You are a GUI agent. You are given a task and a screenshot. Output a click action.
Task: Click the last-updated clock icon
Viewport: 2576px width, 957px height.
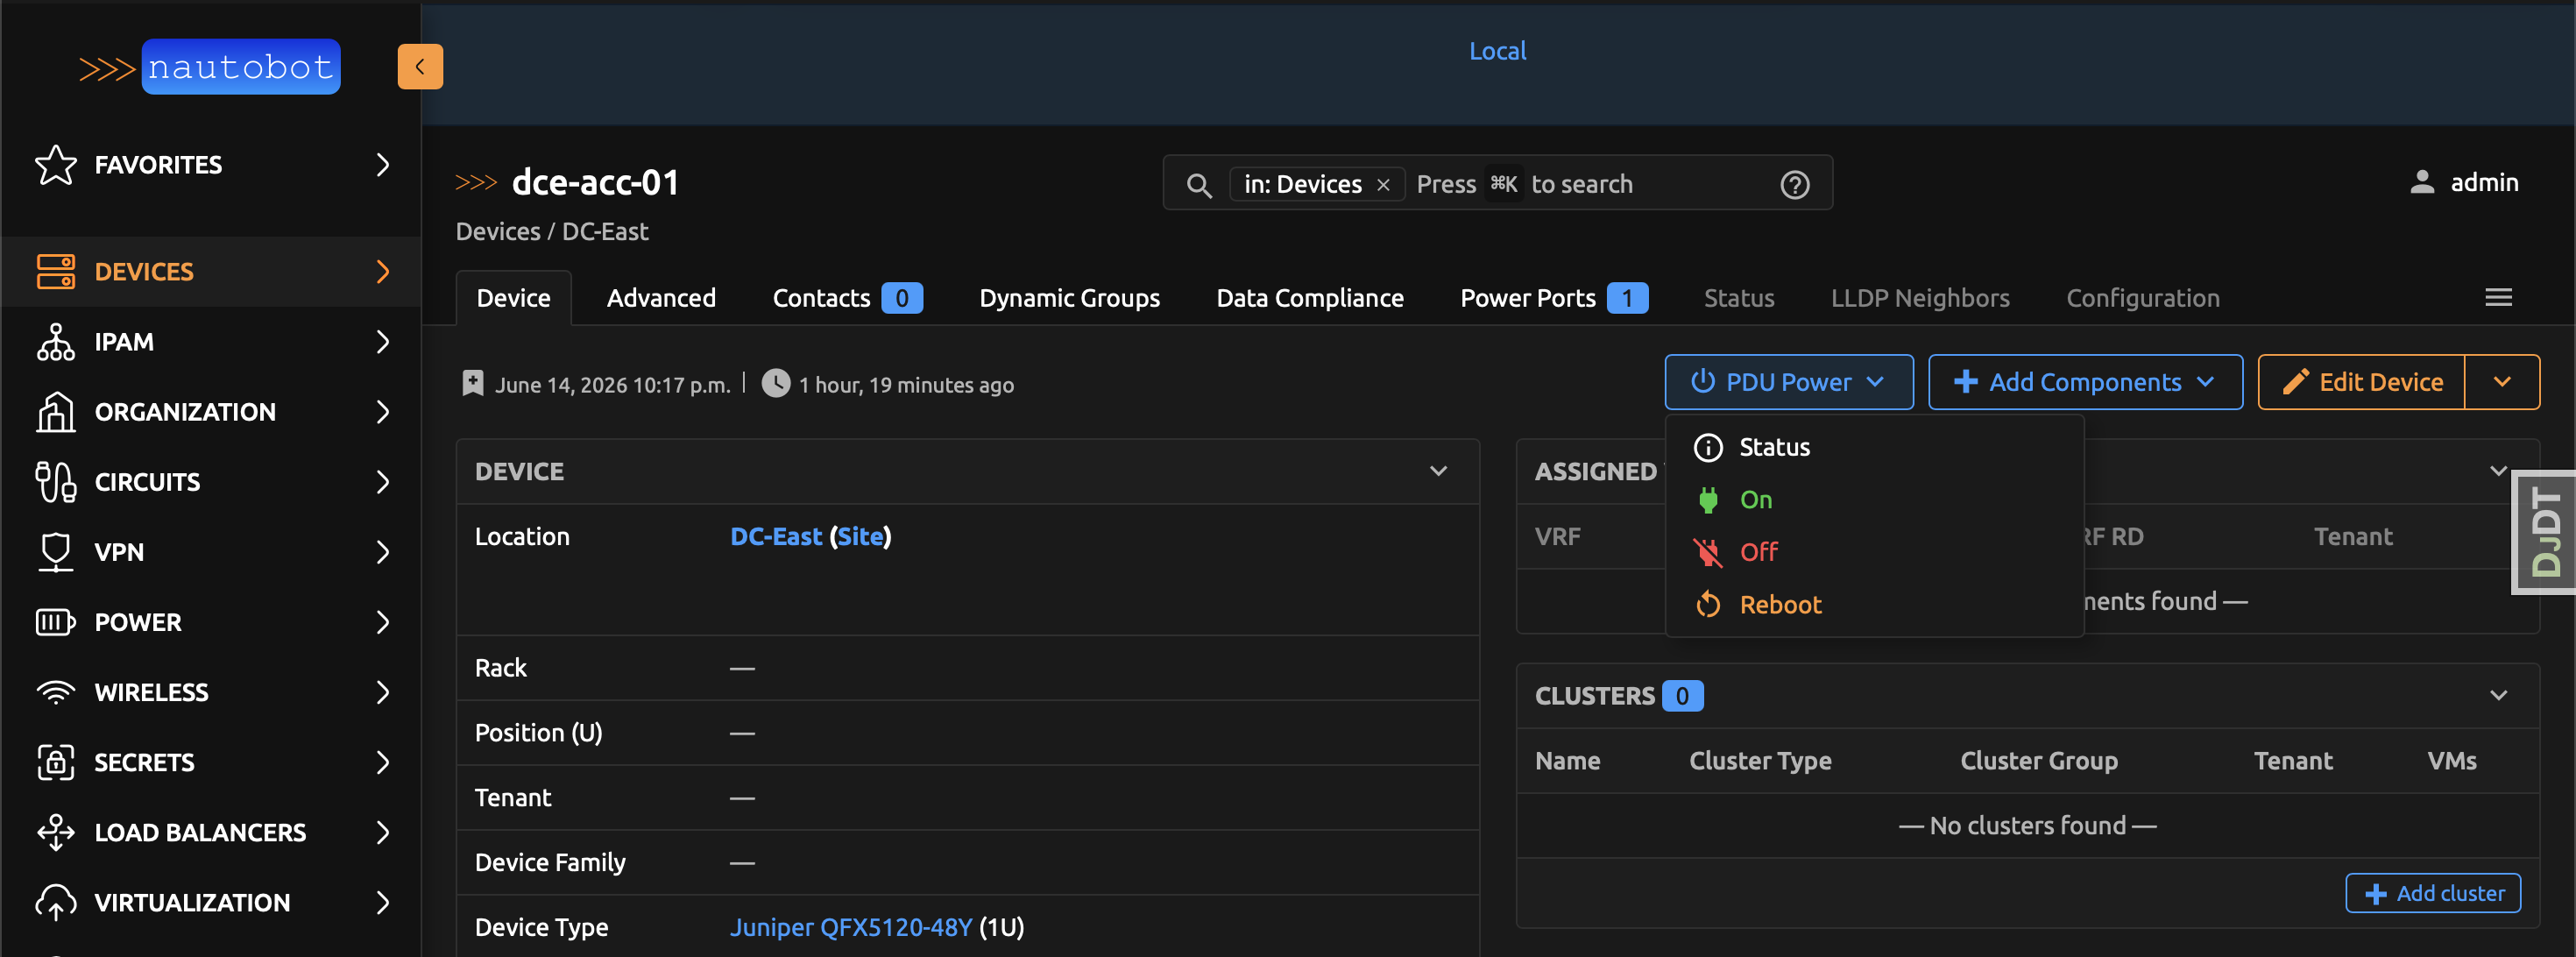(x=775, y=384)
